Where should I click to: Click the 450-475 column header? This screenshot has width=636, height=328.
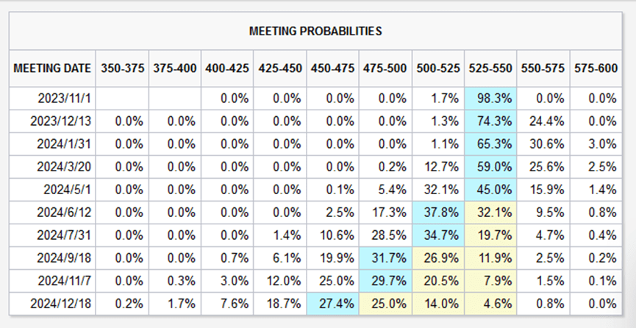click(x=333, y=68)
